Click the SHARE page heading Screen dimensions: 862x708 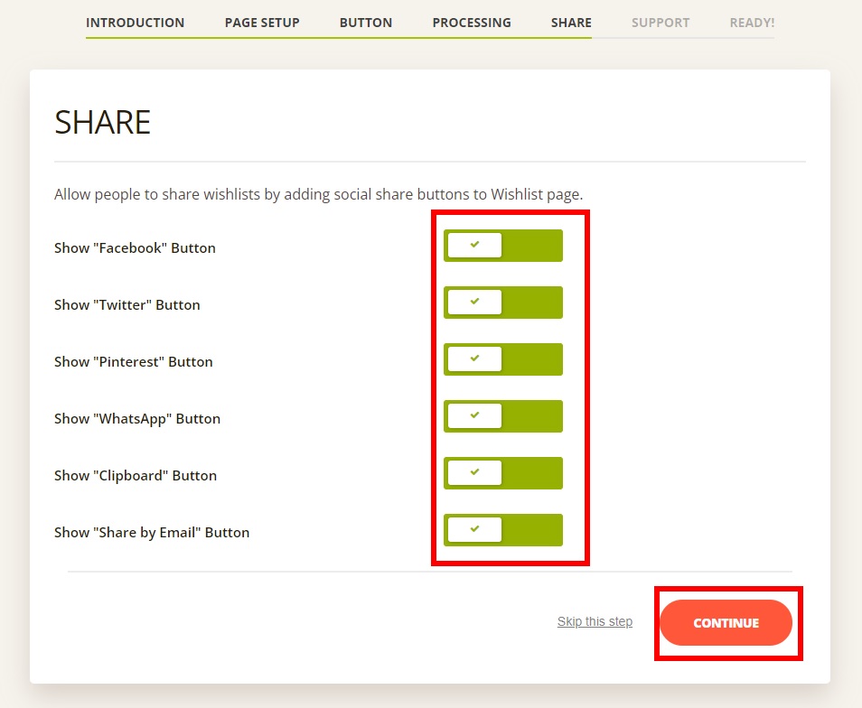pyautogui.click(x=103, y=122)
